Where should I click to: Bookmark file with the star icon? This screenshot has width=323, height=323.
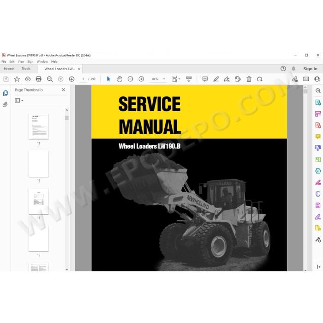coord(17,79)
